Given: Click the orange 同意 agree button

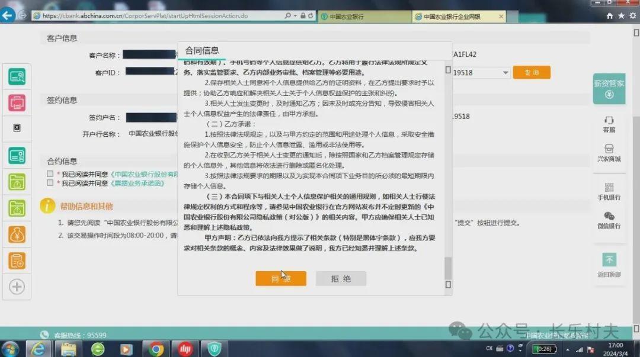Looking at the screenshot, I should [281, 279].
